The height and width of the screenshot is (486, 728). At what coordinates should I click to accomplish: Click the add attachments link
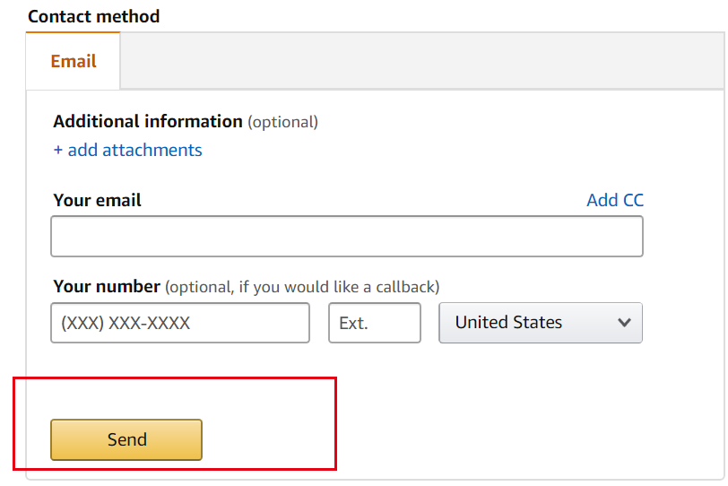tap(134, 150)
